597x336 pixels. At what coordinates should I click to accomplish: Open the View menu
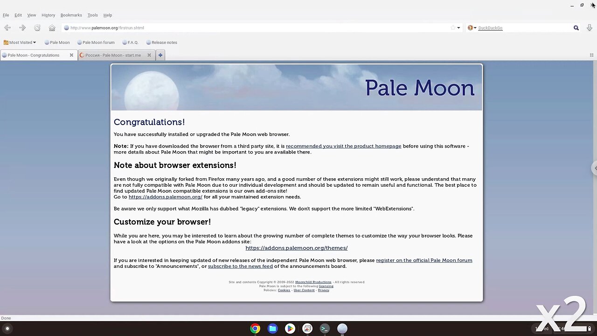point(32,15)
